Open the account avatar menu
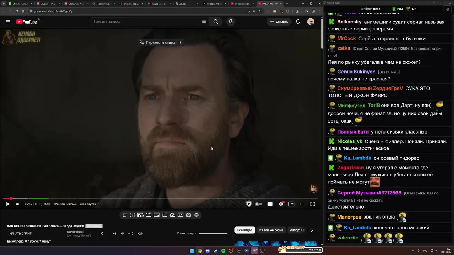 tap(310, 22)
